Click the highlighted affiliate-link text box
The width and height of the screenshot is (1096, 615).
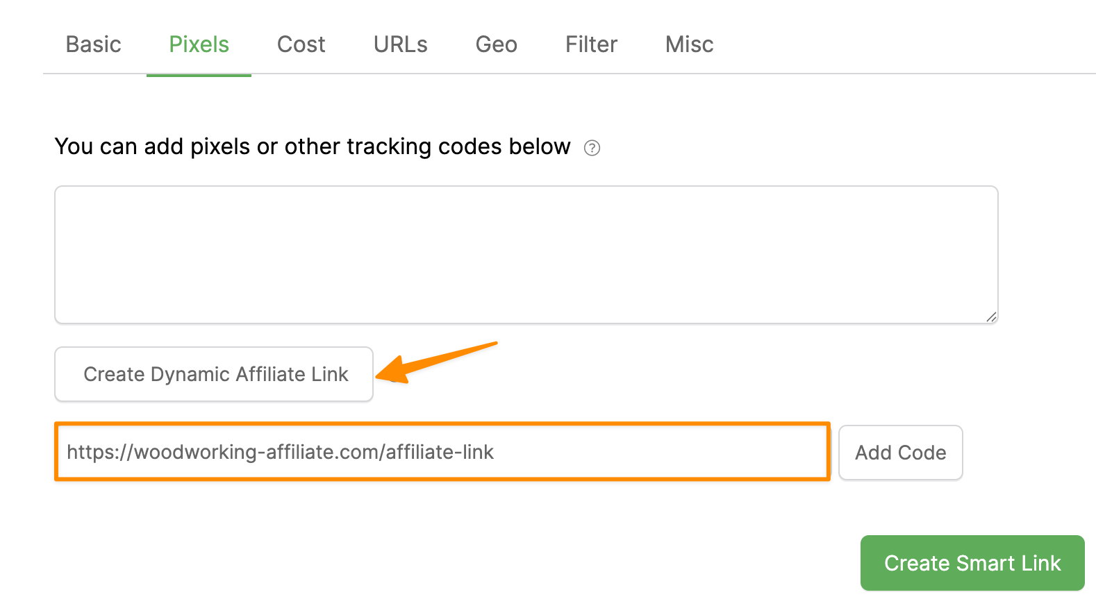click(x=442, y=452)
